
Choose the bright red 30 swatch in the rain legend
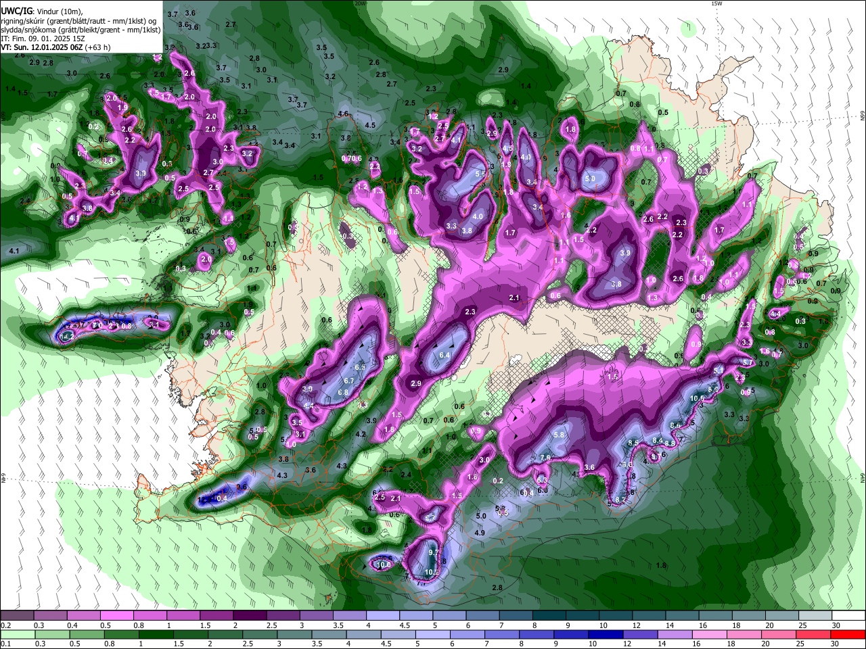click(848, 634)
